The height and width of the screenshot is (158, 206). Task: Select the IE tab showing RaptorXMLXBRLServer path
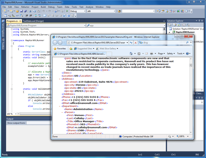pos(80,54)
